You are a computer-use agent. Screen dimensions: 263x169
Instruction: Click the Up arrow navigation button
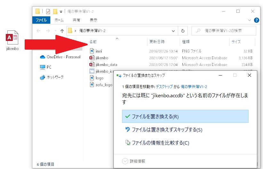pyautogui.click(x=62, y=31)
